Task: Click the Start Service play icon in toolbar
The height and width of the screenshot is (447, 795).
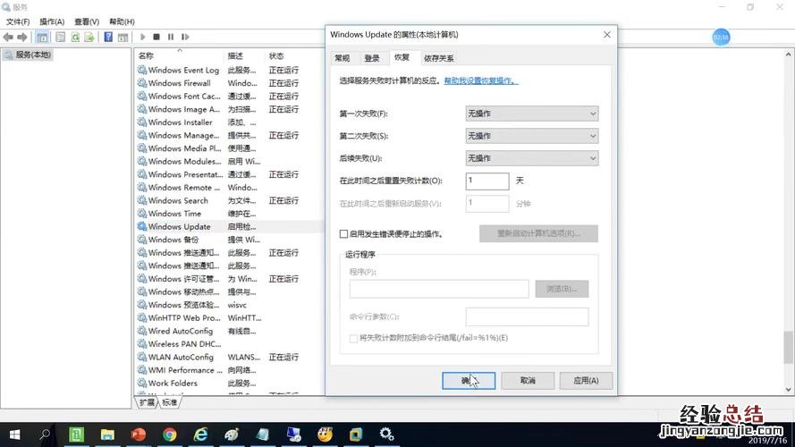Action: tap(142, 37)
